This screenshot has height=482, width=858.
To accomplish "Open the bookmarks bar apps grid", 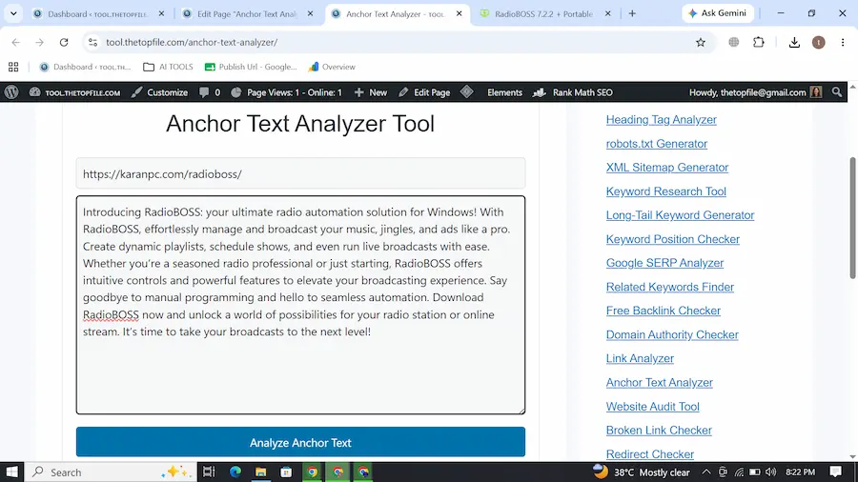I will coord(13,67).
